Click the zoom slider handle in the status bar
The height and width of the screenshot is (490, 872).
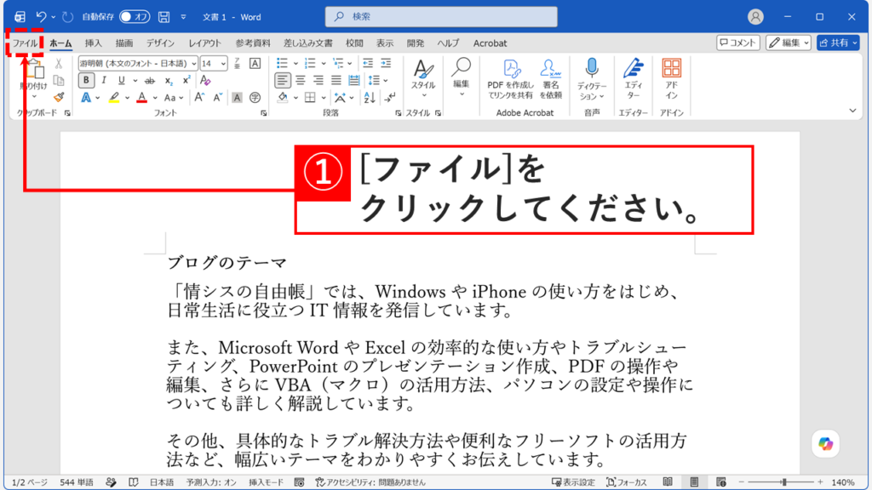coord(784,482)
